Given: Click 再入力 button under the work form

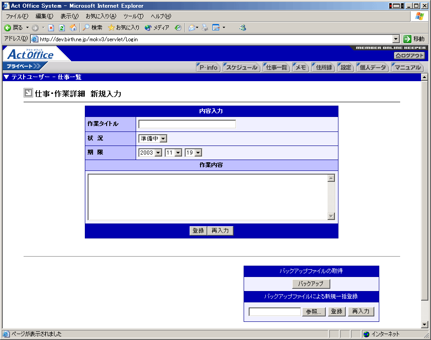Looking at the screenshot, I should 220,231.
